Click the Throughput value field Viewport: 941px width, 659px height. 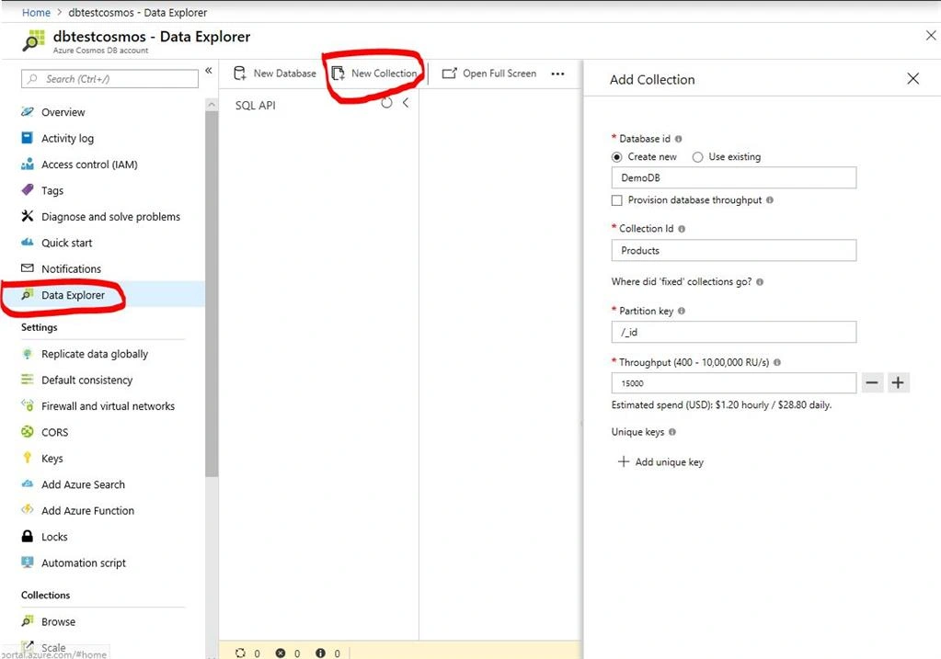pos(733,382)
